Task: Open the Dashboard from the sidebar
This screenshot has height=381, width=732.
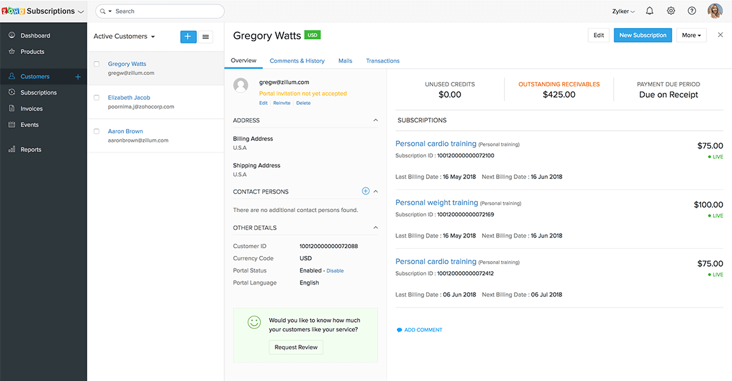Action: click(34, 35)
